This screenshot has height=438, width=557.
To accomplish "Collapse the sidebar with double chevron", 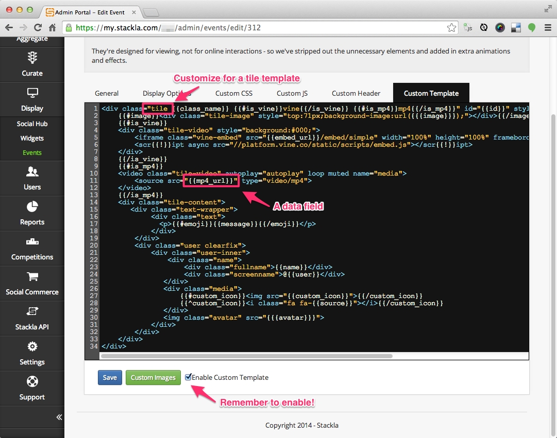I will (59, 417).
